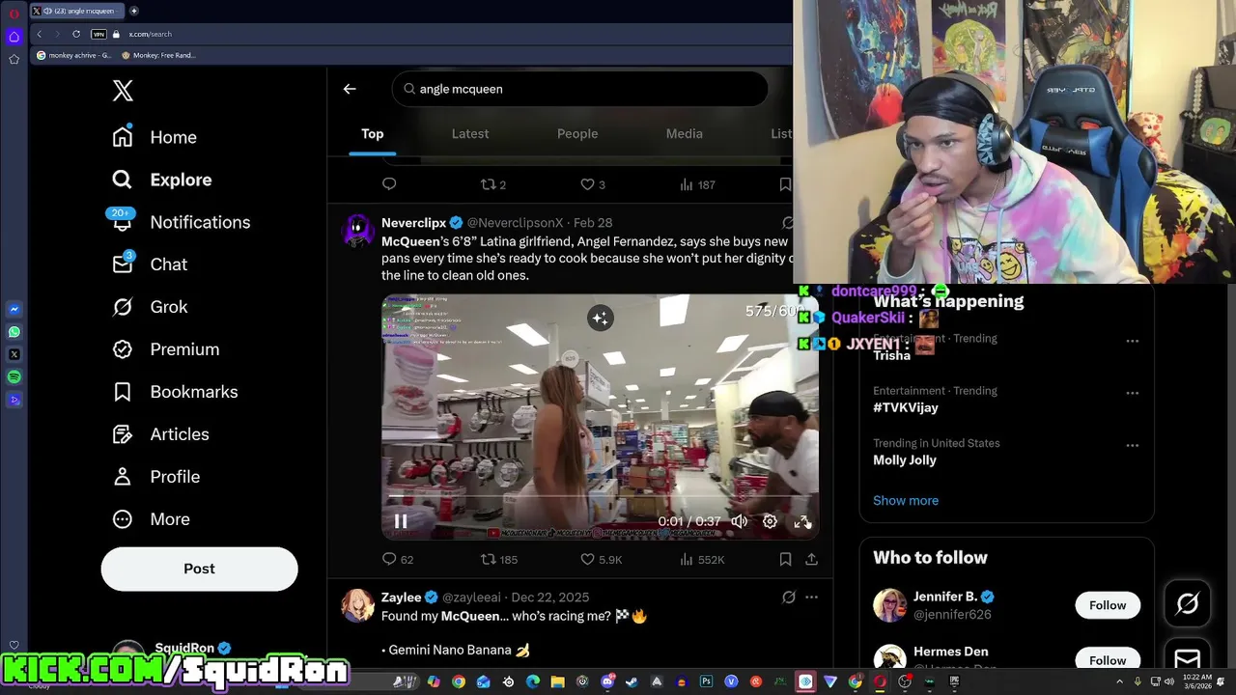This screenshot has width=1236, height=695.
Task: Enter video fullscreen mode
Action: tap(801, 521)
